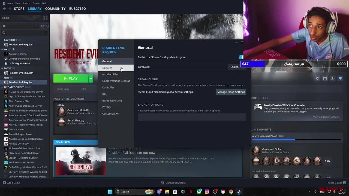349x196 pixels.
Task: Open Instagram from the taskbar
Action: pos(207,192)
